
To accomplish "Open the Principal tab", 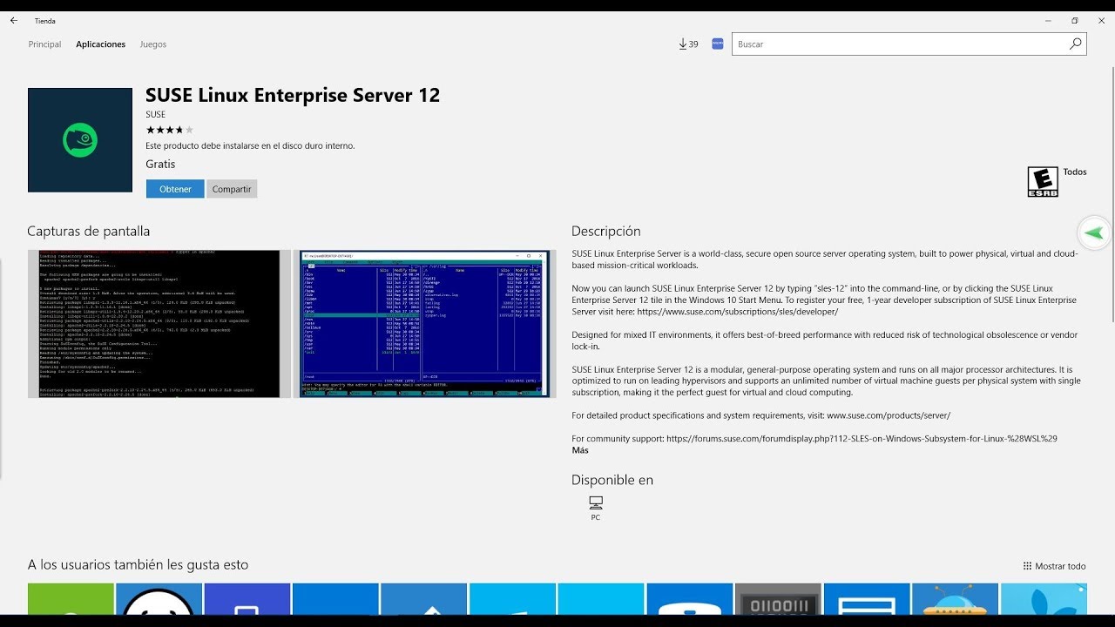I will (x=44, y=44).
